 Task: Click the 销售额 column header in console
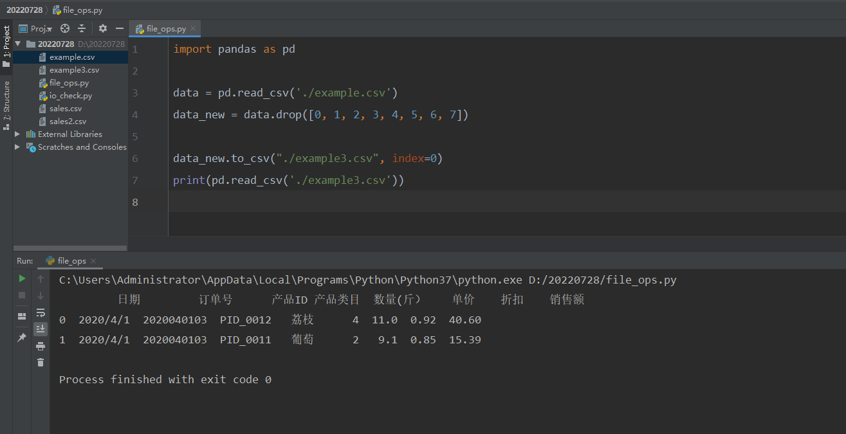pyautogui.click(x=567, y=300)
